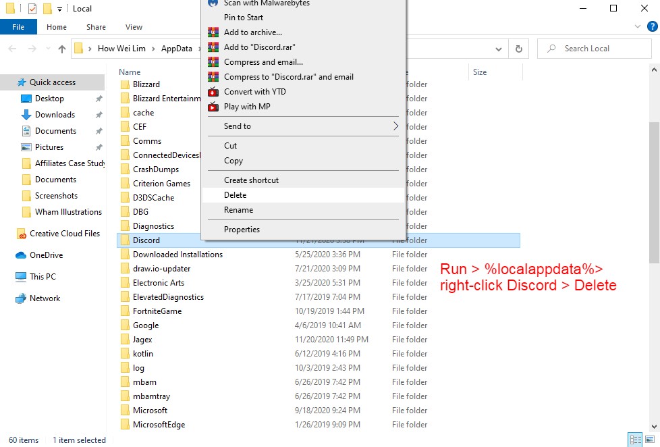Click the Search Local input field
Image resolution: width=660 pixels, height=447 pixels.
[x=595, y=49]
